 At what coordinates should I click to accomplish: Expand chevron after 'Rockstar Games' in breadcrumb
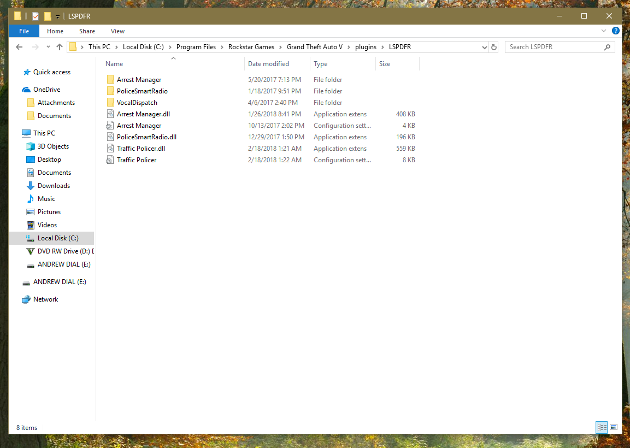click(280, 47)
